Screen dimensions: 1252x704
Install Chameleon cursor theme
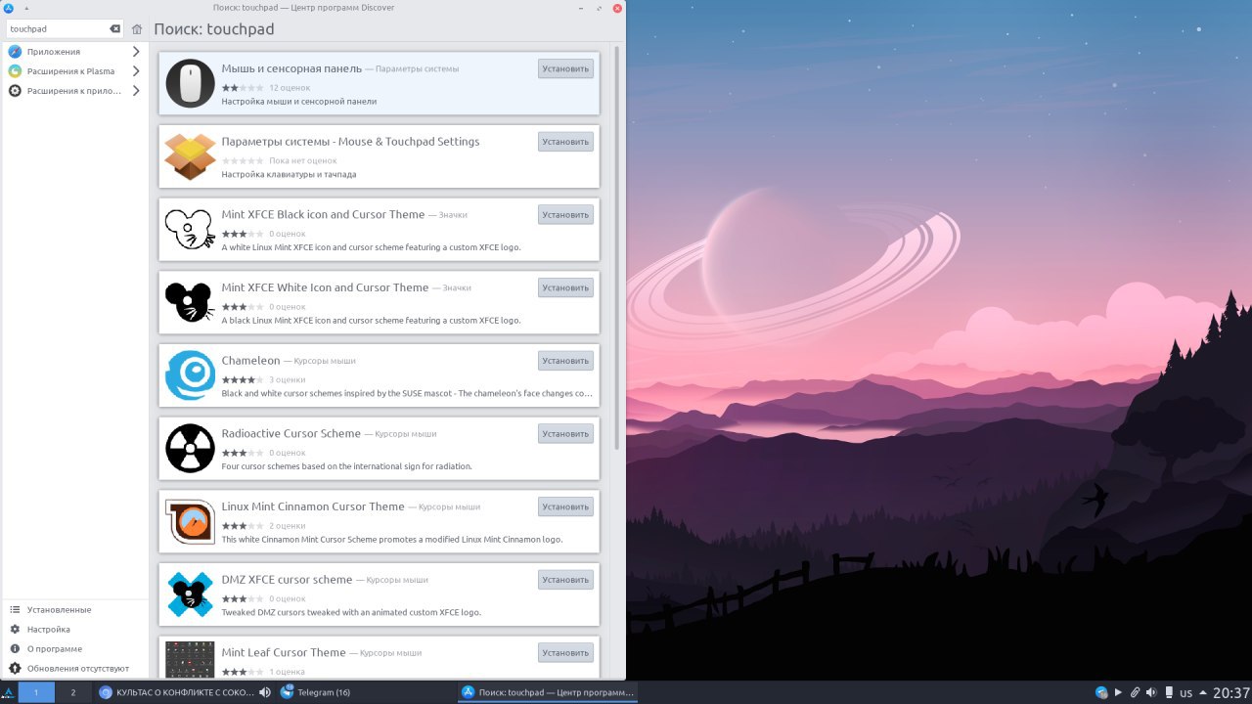click(565, 361)
